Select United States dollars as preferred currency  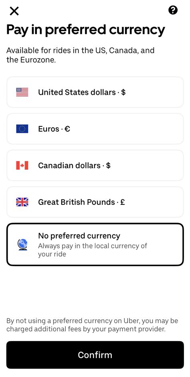(x=95, y=92)
